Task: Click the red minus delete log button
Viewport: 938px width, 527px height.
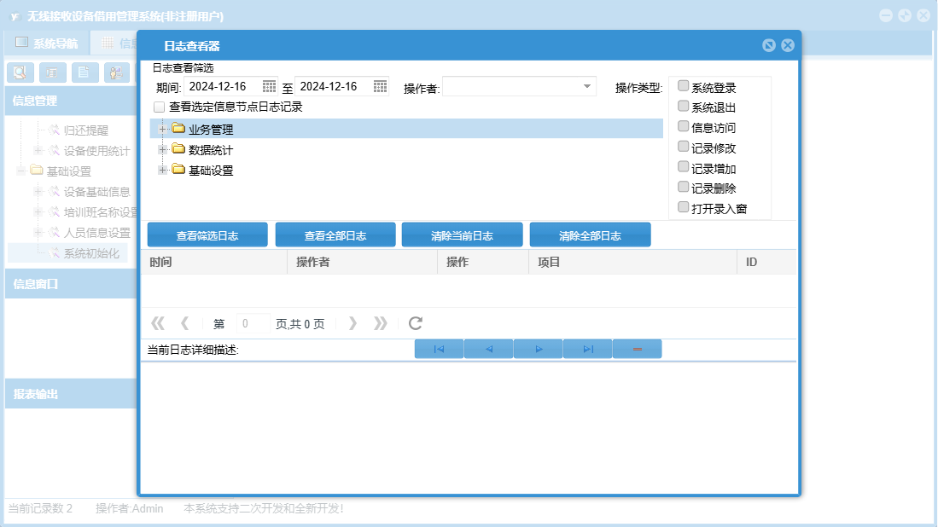Action: click(x=637, y=349)
